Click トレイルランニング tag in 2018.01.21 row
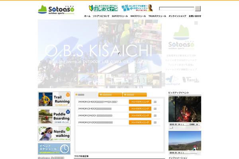239x159 pixels. [140, 122]
